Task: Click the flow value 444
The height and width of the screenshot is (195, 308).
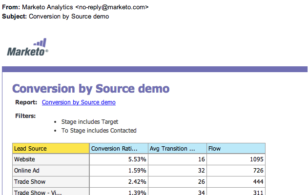Action: tap(236, 182)
